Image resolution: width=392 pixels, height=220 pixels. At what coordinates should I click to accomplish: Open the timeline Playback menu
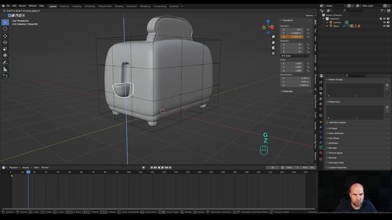coord(15,167)
